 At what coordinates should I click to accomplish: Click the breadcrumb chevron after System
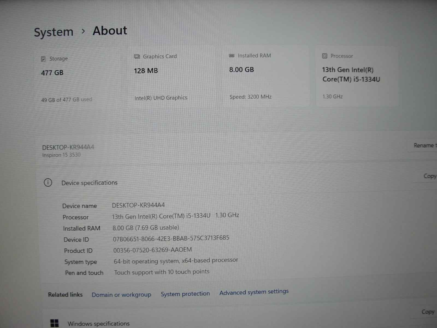83,32
